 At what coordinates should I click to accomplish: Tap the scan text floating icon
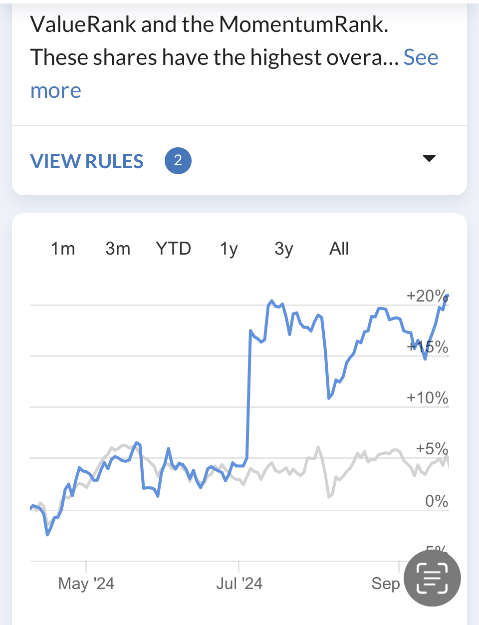click(x=432, y=578)
